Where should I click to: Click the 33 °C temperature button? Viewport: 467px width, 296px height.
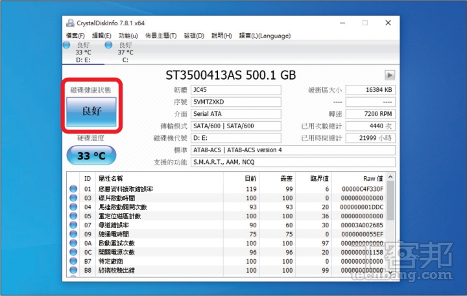(91, 155)
